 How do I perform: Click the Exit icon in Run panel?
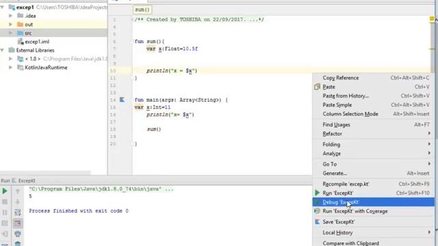5,234
